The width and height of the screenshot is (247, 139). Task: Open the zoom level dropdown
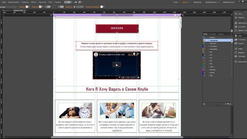71,2
